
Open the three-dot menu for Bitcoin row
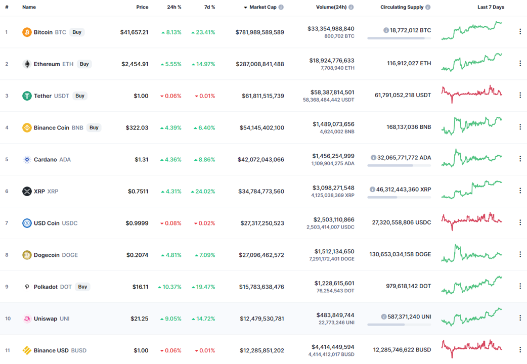coord(520,31)
